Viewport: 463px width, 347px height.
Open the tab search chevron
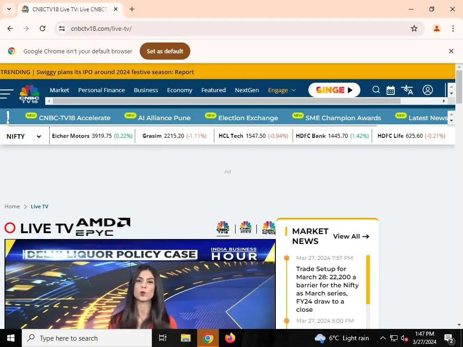(x=9, y=9)
